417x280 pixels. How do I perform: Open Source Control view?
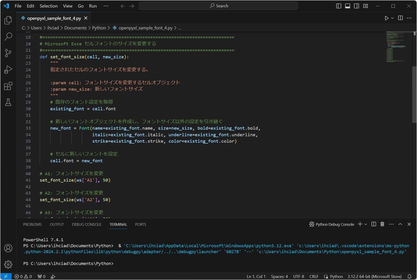pyautogui.click(x=8, y=53)
